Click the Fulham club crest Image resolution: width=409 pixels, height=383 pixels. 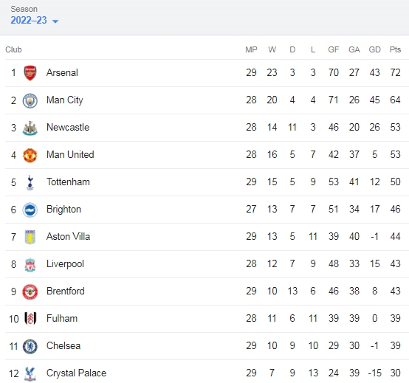tap(30, 319)
